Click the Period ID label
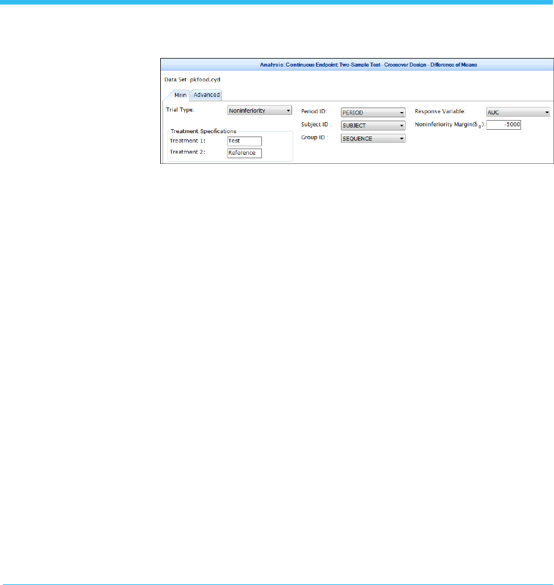Screen dimensions: 554x585 pos(314,111)
